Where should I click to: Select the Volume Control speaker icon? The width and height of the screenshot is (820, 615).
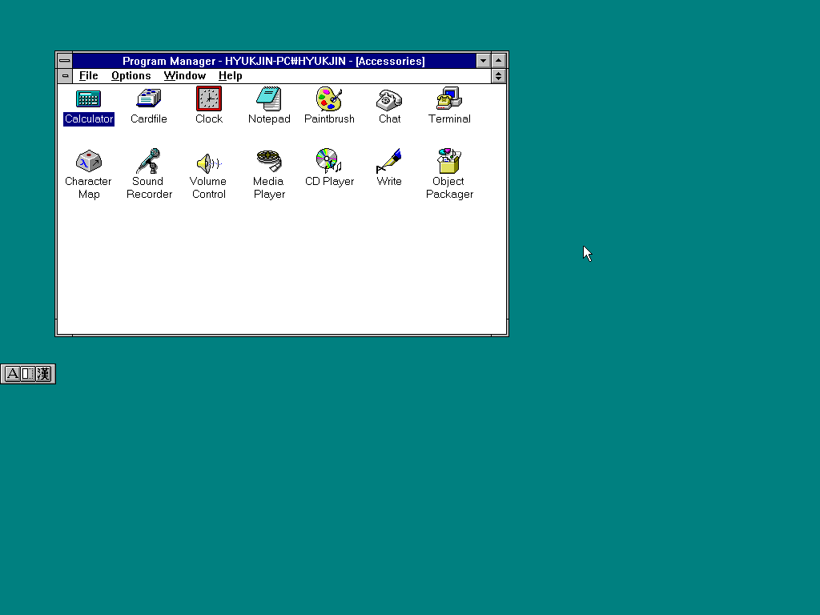209,163
